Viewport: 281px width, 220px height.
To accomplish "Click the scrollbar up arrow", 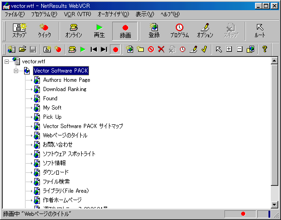I will 275,61.
